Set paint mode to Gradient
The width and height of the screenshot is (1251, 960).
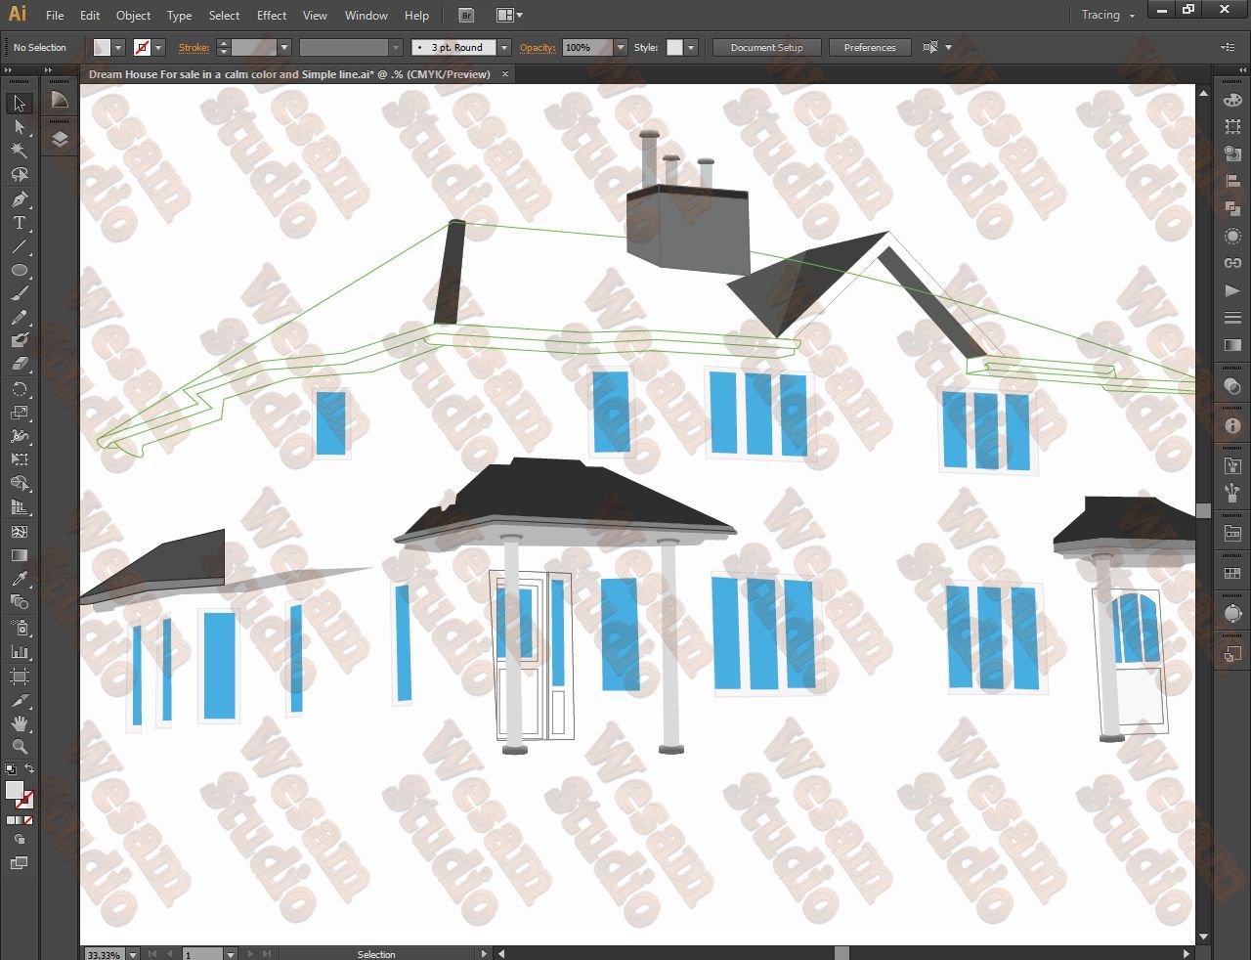tap(19, 820)
